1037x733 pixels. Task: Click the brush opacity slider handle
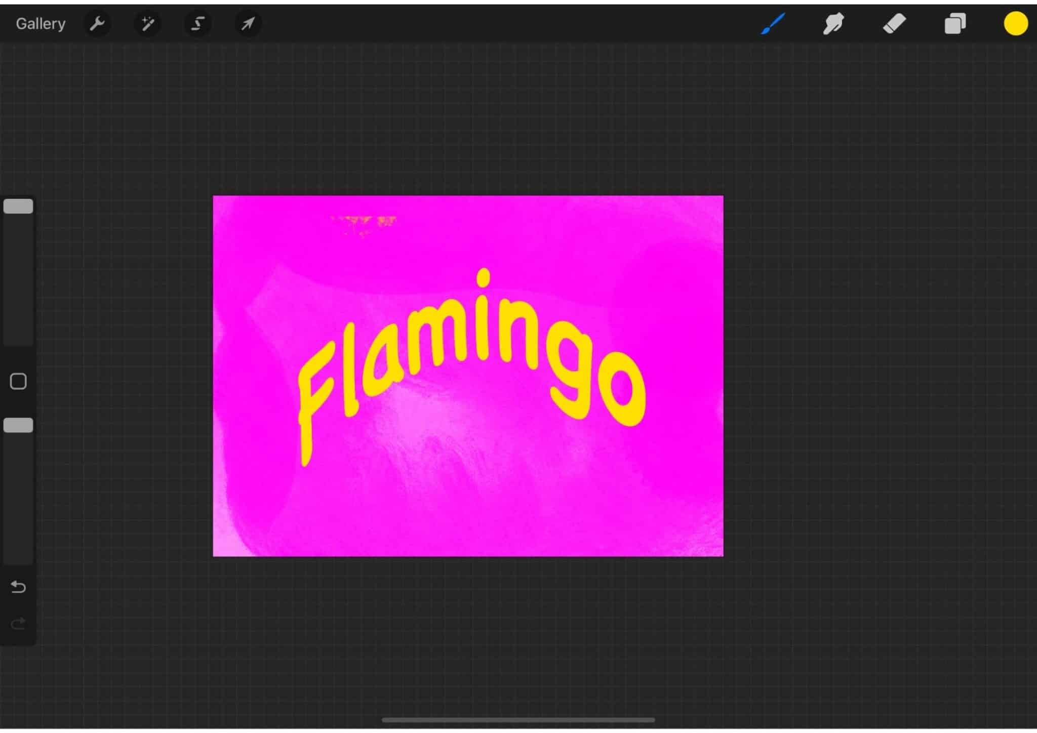click(x=18, y=425)
